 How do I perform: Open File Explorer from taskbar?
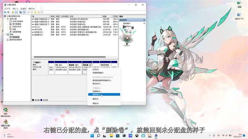tap(111, 136)
